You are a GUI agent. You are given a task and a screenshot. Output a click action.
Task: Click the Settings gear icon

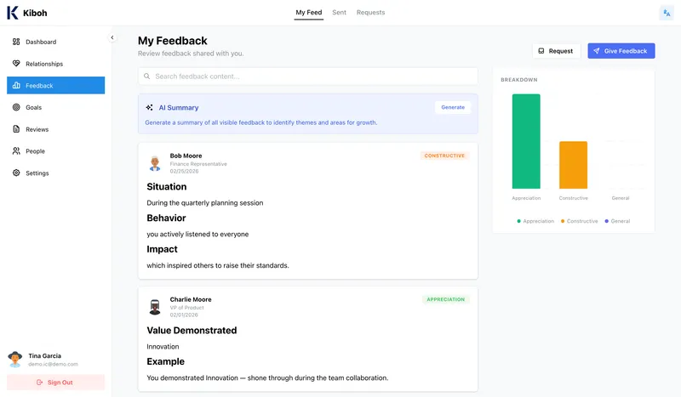click(x=16, y=173)
